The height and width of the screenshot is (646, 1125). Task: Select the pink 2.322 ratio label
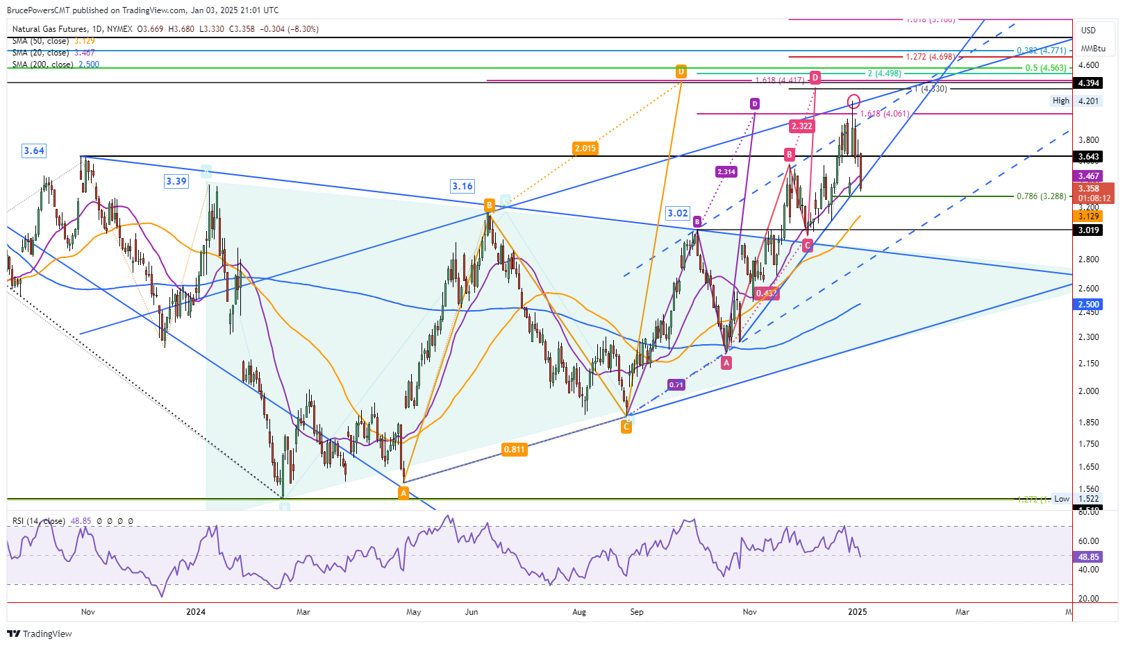click(x=801, y=126)
